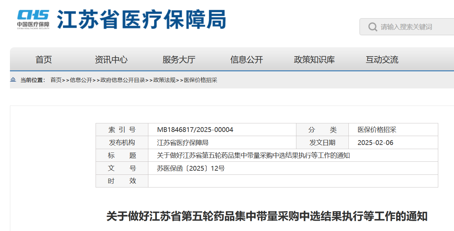The width and height of the screenshot is (454, 231).
Task: Go to 医保价格招采 in the breadcrumb
Action: 201,80
